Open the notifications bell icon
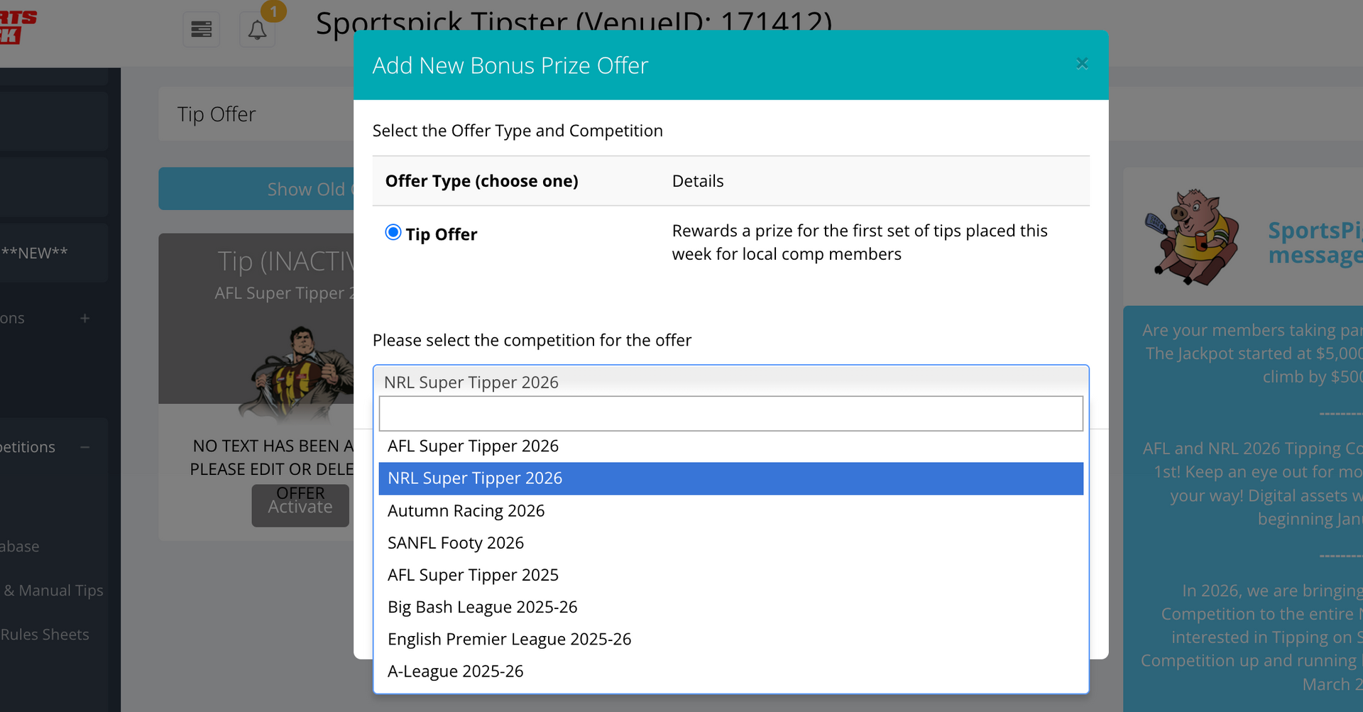1363x712 pixels. 257,30
